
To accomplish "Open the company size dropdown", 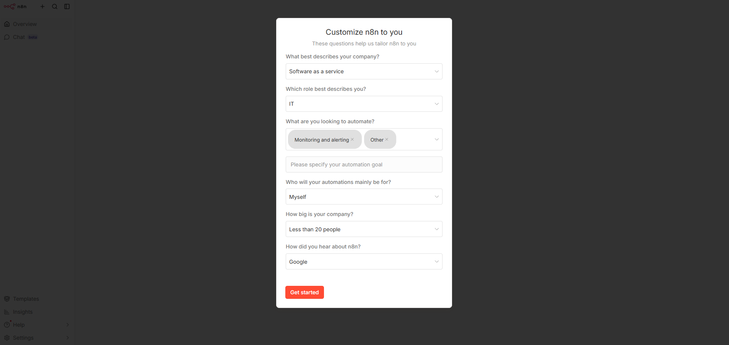I will click(364, 229).
